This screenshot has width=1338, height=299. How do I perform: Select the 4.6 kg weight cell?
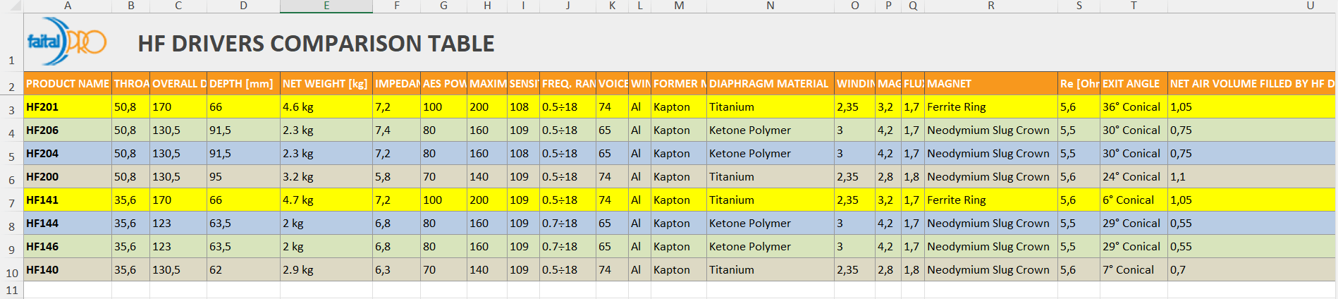[x=326, y=107]
